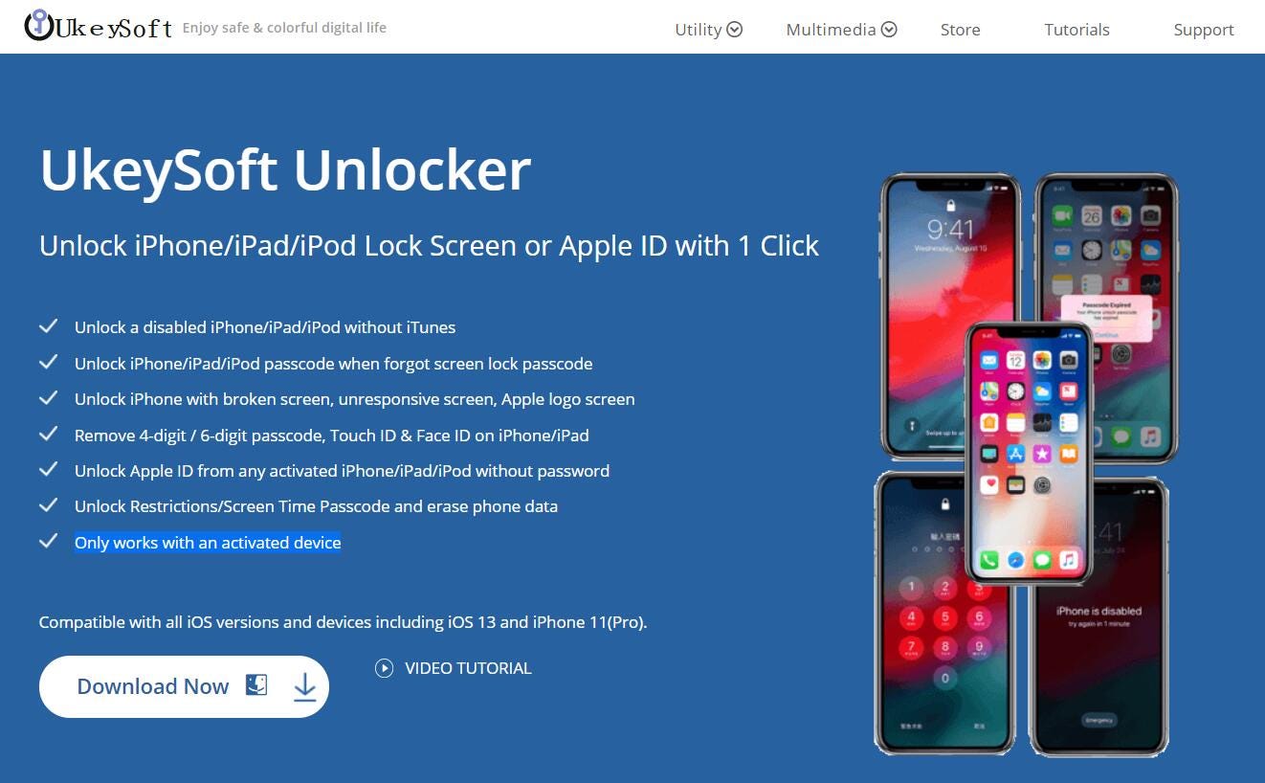The width and height of the screenshot is (1265, 783).
Task: Click the download arrow icon
Action: [x=304, y=686]
